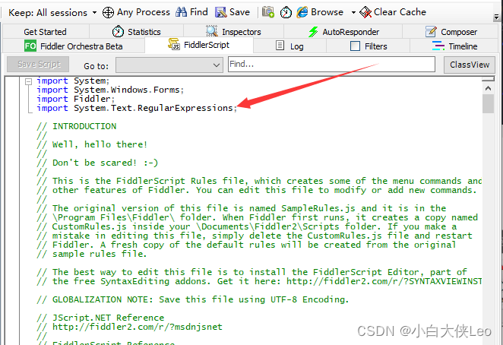Click the Browse Internet Explorer icon
The height and width of the screenshot is (345, 503).
[302, 12]
